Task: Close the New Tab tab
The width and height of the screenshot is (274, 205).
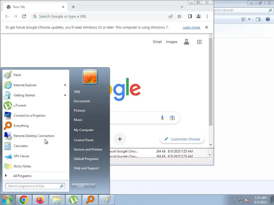Action: pos(63,7)
